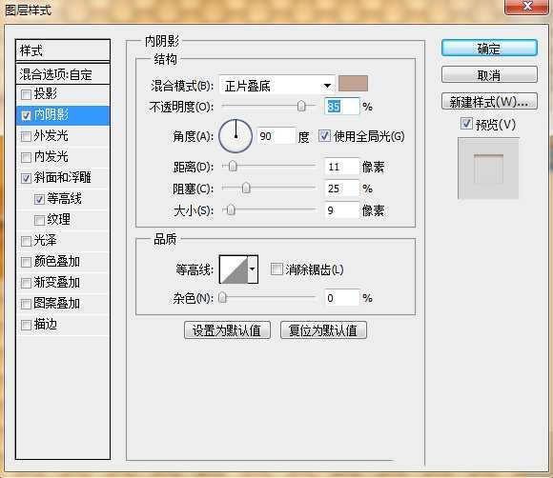Screen dimensions: 553x478
Task: Enable the 图案叠加 pattern overlay checkbox
Action: pos(26,304)
